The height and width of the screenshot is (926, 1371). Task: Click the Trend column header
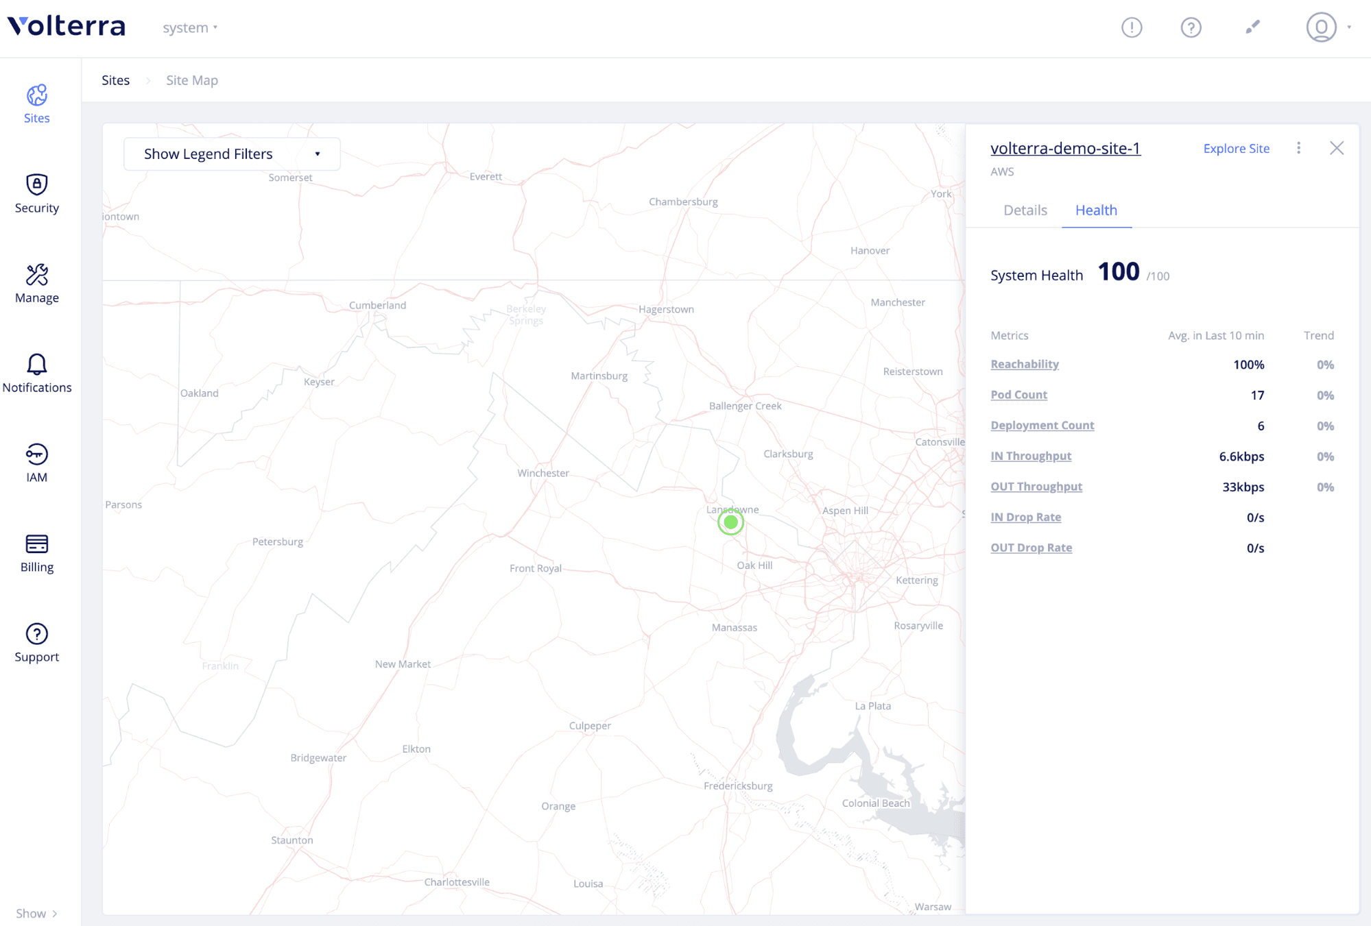click(1318, 335)
